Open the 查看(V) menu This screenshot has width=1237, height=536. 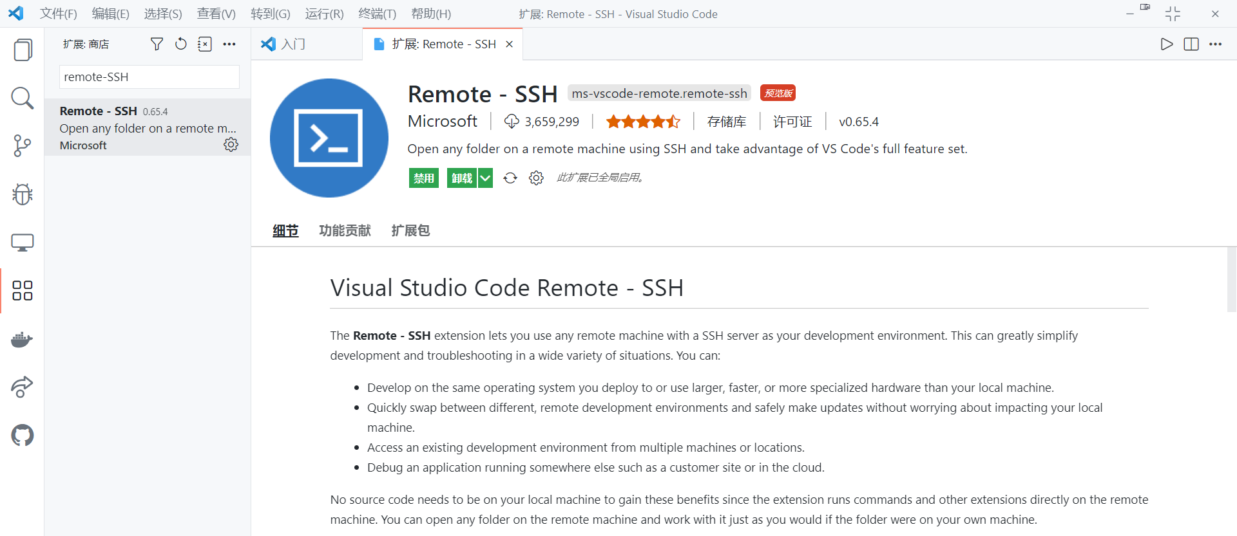(216, 14)
